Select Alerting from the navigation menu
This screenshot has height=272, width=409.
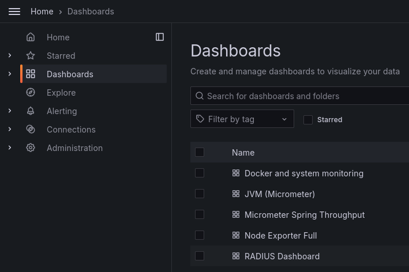coord(62,111)
